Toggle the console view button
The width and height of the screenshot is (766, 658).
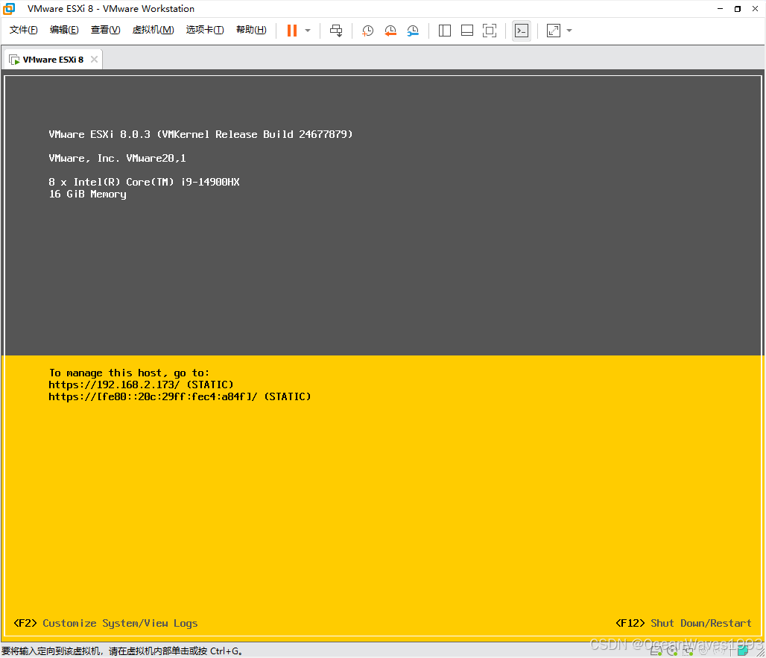[x=522, y=31]
